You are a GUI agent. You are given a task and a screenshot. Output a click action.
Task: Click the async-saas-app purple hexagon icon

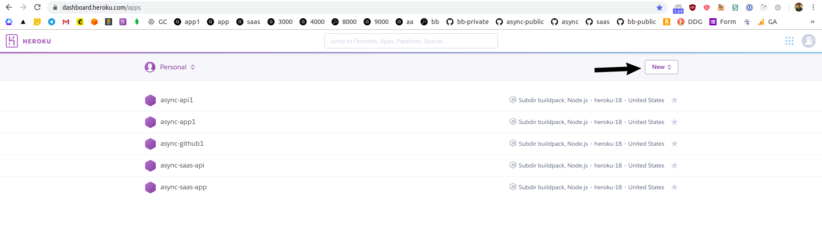pyautogui.click(x=150, y=187)
